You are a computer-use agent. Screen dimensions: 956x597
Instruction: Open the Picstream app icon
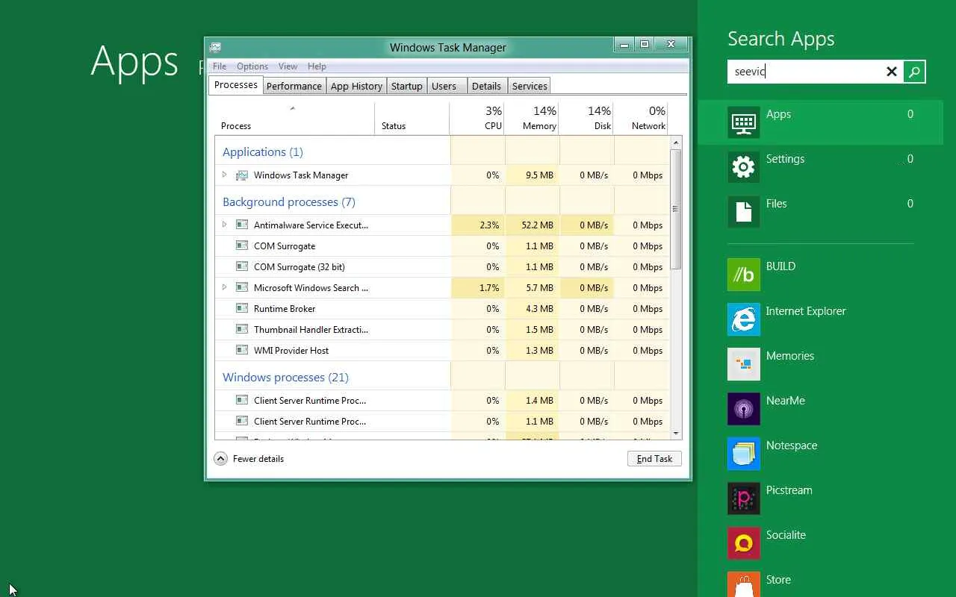pyautogui.click(x=744, y=498)
